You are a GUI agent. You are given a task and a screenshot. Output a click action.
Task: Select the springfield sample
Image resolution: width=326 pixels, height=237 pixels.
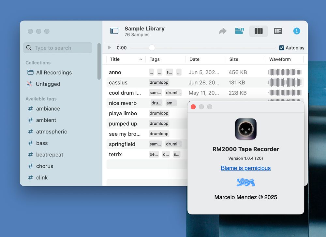tap(122, 144)
